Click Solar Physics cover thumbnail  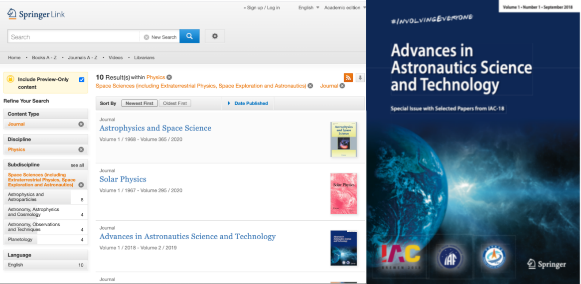pyautogui.click(x=344, y=194)
